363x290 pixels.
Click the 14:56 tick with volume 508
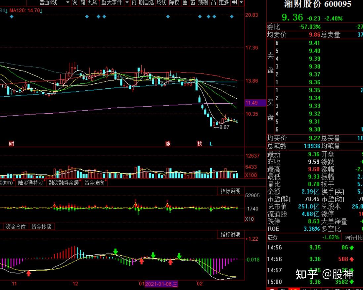310,259
